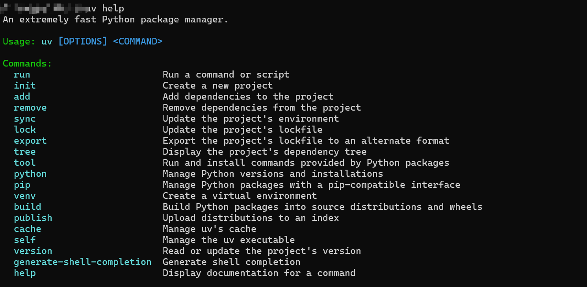Select the 'add' command text
Viewport: 587px width, 287px height.
(22, 96)
